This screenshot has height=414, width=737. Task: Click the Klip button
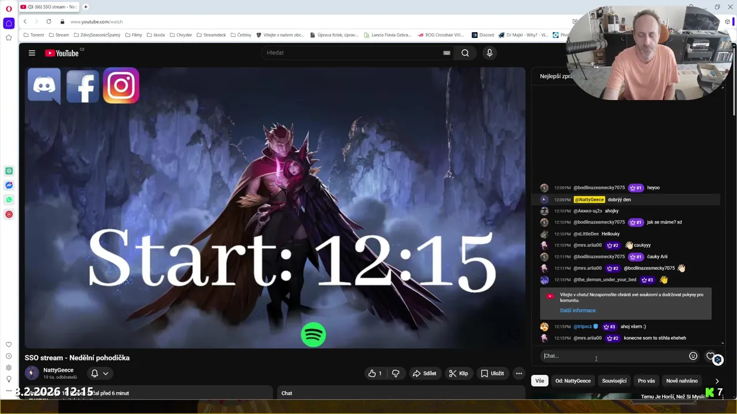coord(458,373)
